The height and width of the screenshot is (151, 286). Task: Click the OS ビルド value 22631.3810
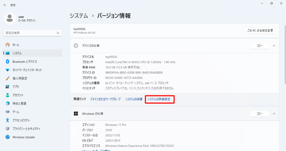pos(113,141)
